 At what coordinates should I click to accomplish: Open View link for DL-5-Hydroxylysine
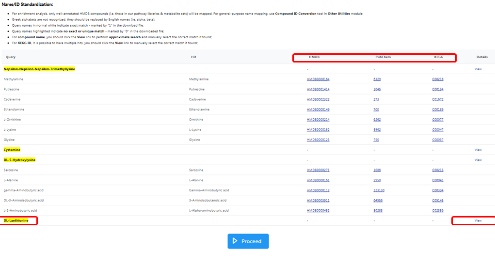point(478,160)
